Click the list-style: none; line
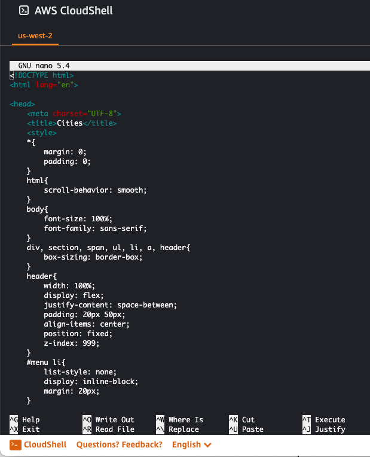The height and width of the screenshot is (457, 370). coord(80,372)
